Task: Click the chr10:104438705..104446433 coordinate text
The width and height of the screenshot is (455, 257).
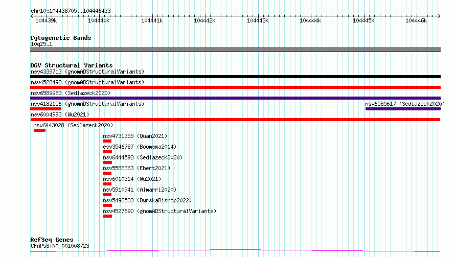Action: coord(71,11)
